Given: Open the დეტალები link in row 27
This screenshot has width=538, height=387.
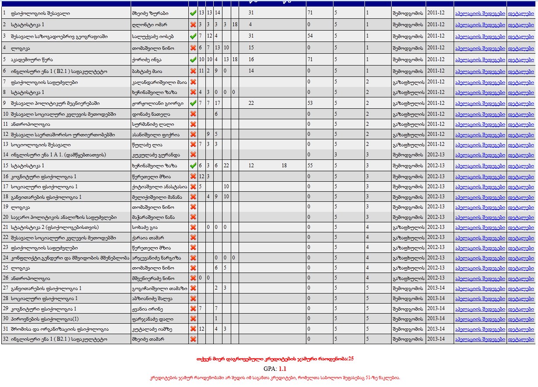Looking at the screenshot, I should [521, 289].
